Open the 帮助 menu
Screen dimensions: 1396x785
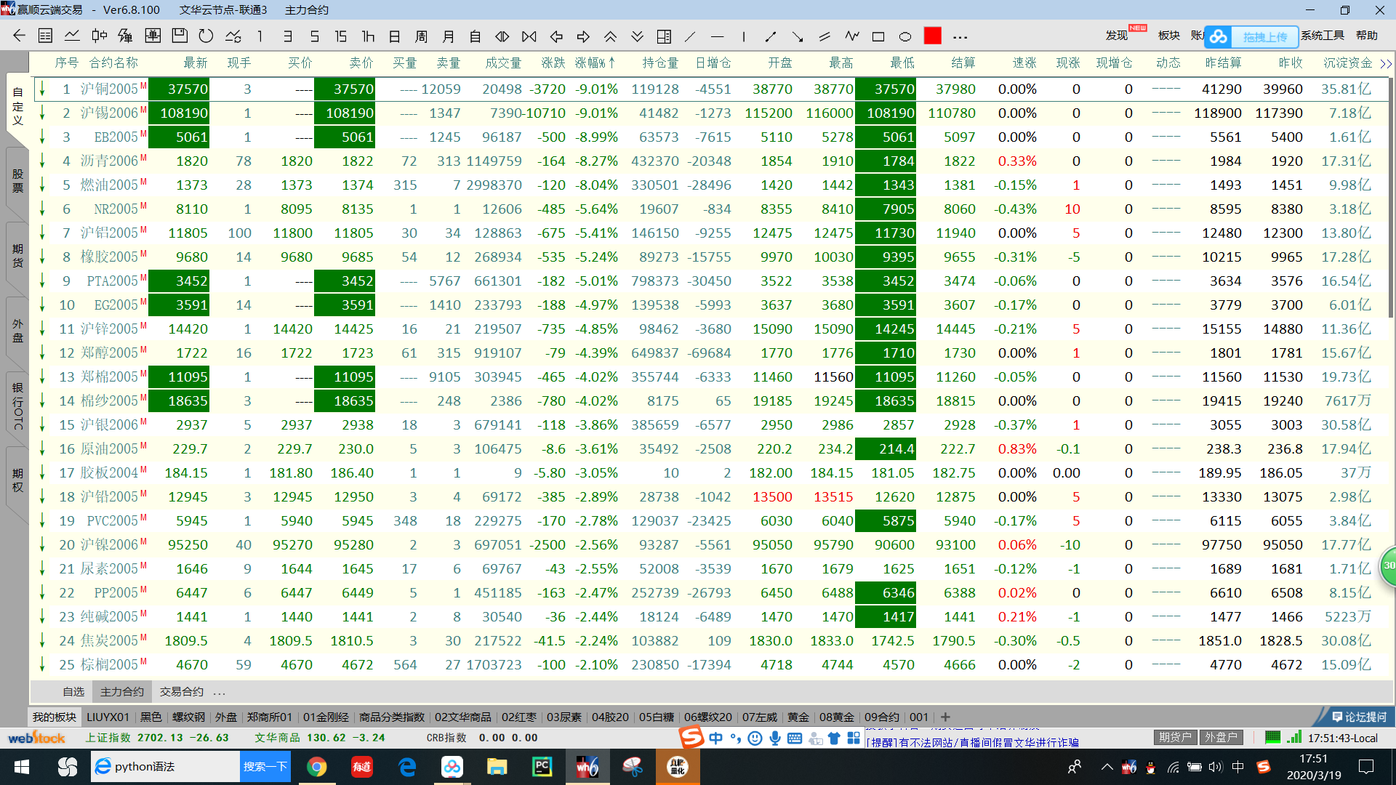pyautogui.click(x=1367, y=36)
